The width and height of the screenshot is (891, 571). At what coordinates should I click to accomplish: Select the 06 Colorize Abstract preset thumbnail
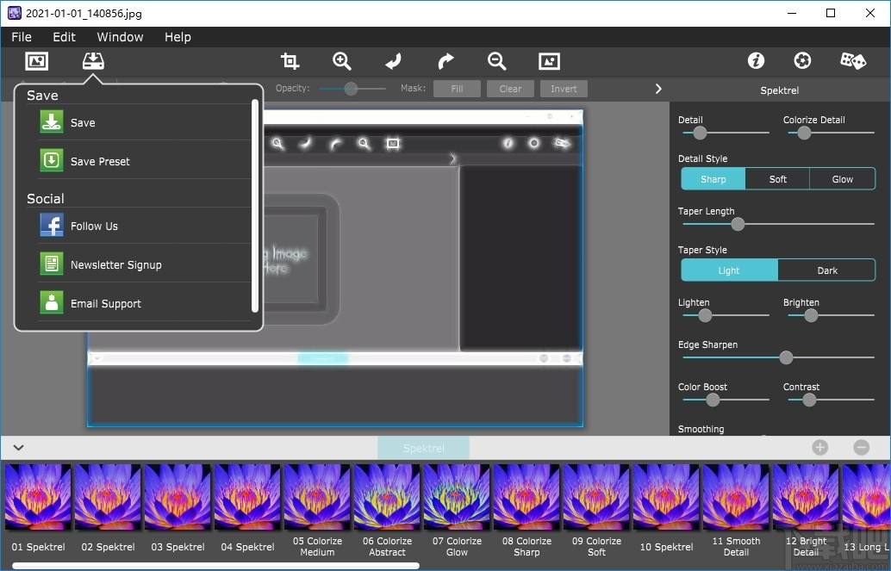point(387,496)
